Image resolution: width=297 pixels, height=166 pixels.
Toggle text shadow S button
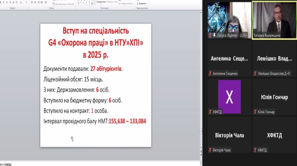[x=10, y=2]
